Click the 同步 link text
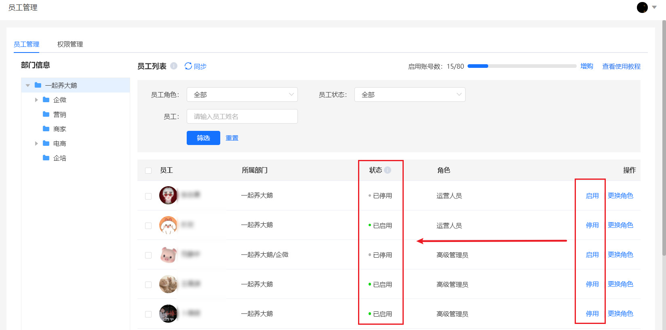666x330 pixels. pos(200,66)
